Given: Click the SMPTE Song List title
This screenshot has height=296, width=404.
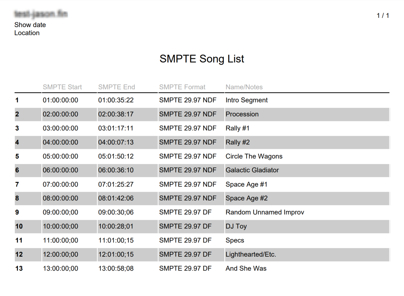Looking at the screenshot, I should point(202,59).
